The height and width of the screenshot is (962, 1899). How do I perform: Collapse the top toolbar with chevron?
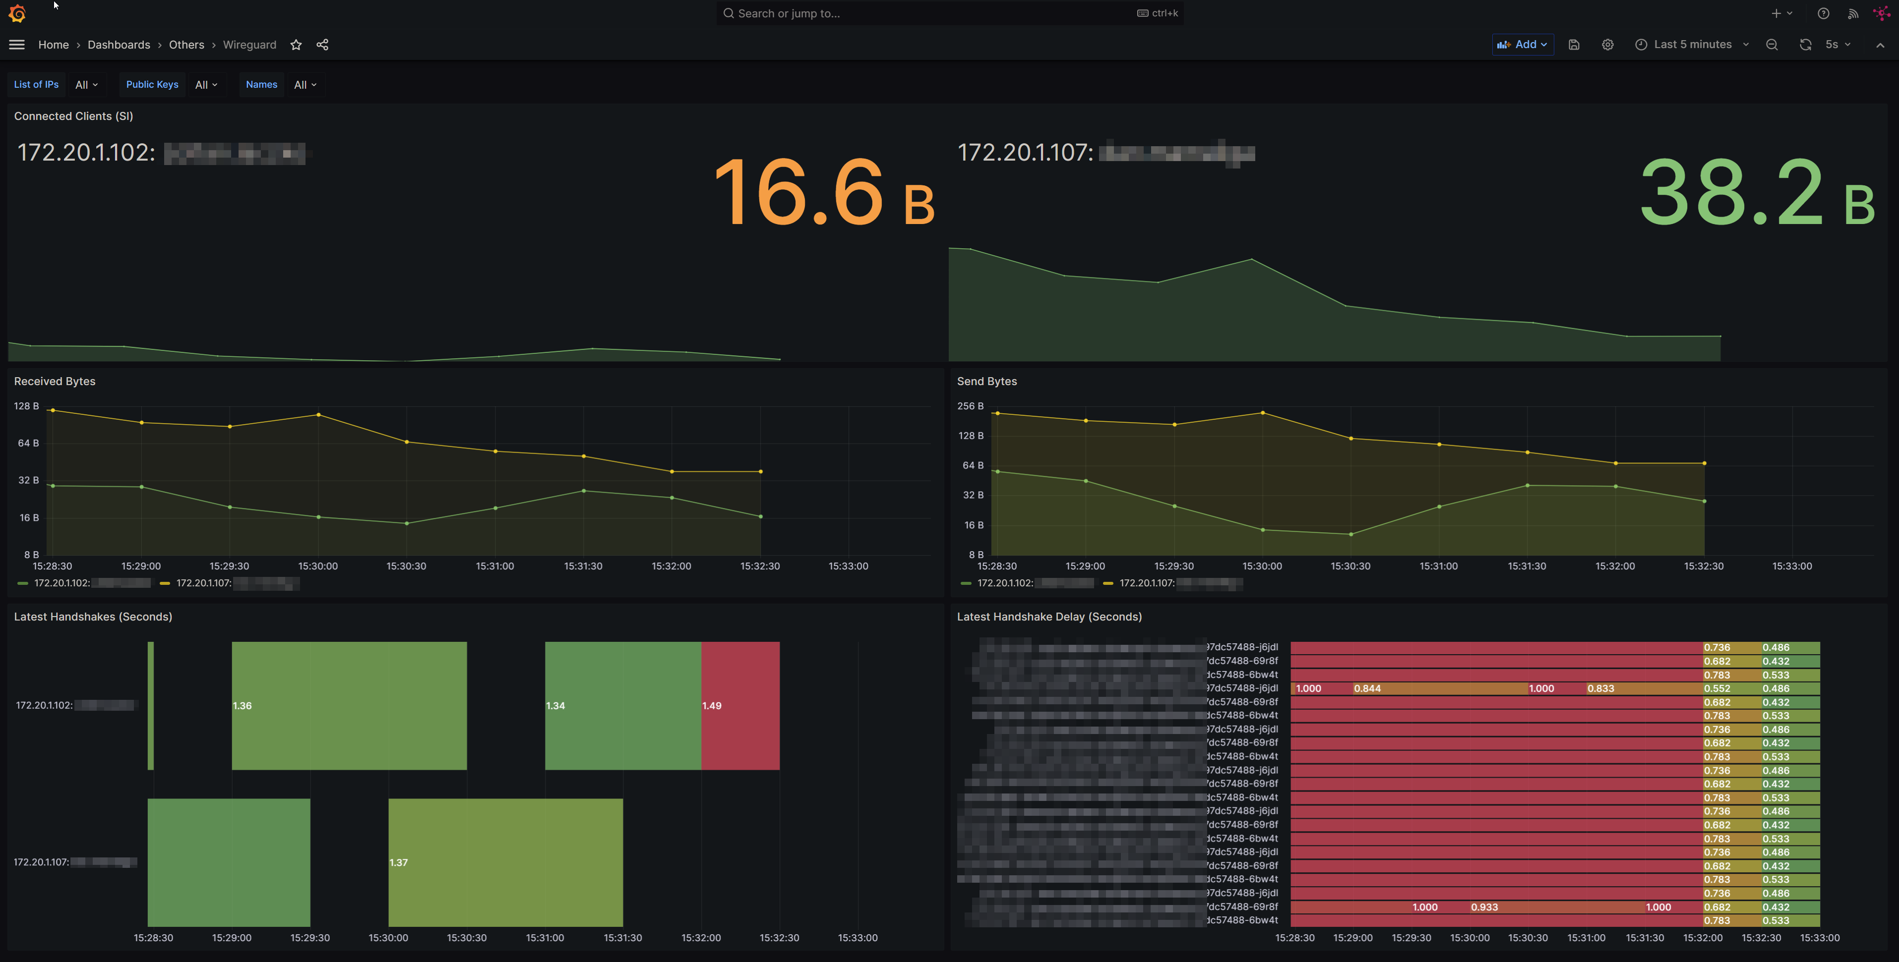click(x=1880, y=45)
